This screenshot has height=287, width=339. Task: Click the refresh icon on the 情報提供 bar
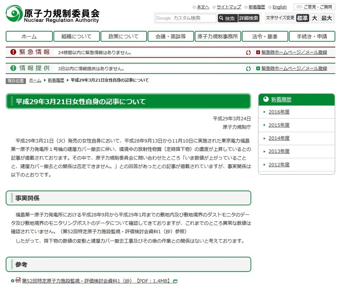tap(248, 68)
